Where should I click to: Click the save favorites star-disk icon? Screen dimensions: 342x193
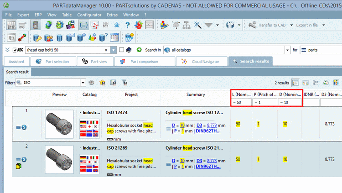102,83
